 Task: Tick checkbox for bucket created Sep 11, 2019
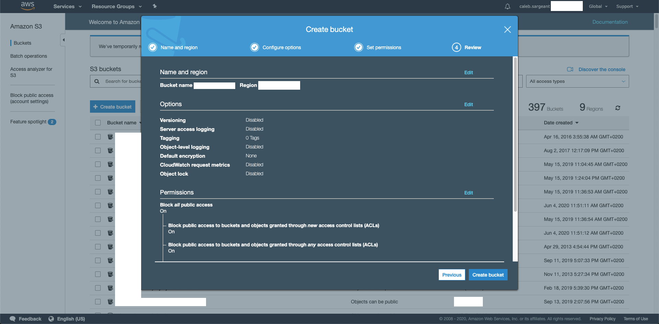tap(98, 260)
